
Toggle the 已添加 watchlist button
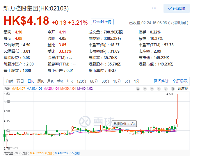(176, 8)
